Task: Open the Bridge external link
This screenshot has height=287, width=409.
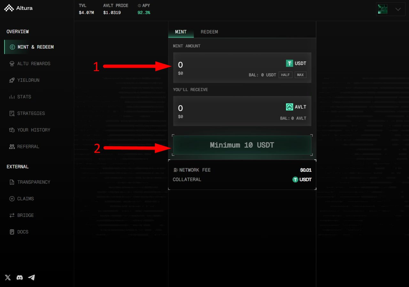Action: click(x=25, y=215)
